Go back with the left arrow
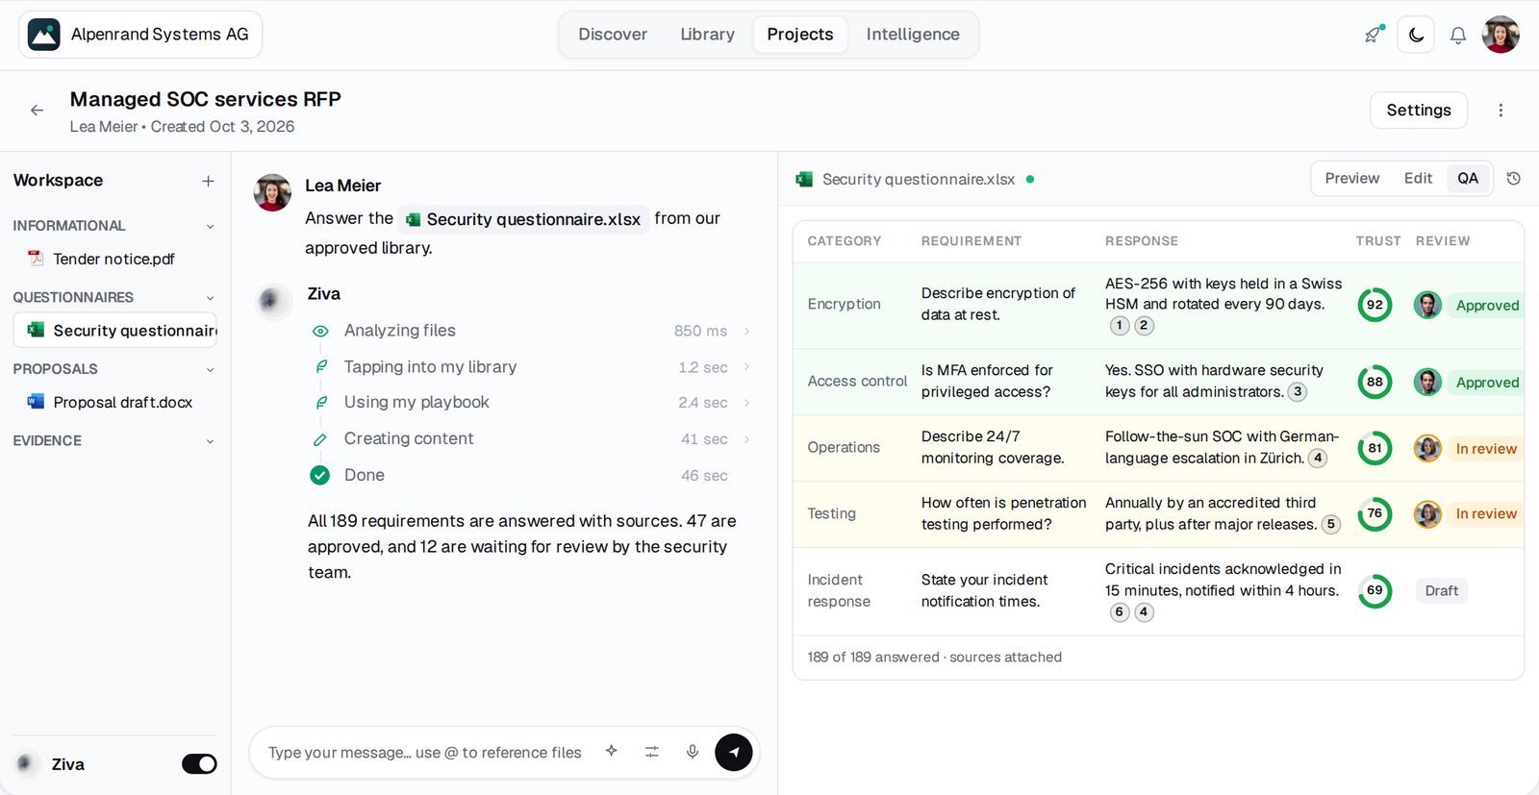This screenshot has width=1539, height=795. tap(37, 111)
